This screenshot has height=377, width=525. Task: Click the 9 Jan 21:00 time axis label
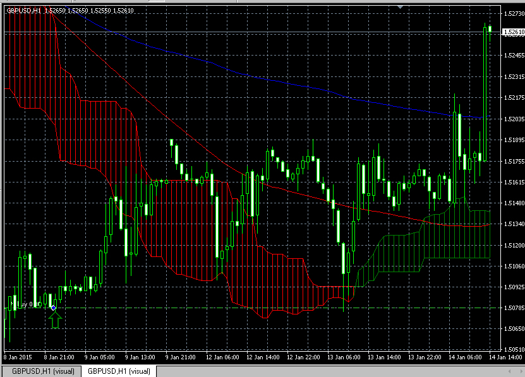point(181,357)
